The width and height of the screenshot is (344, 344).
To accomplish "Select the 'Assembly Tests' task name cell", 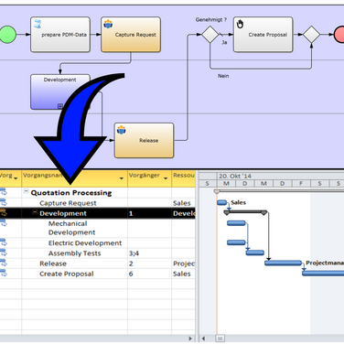I will (74, 253).
